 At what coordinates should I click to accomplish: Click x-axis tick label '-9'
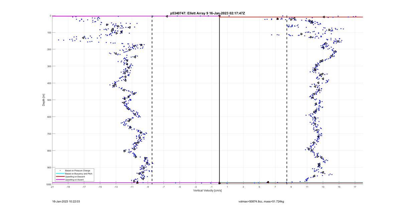148,187
